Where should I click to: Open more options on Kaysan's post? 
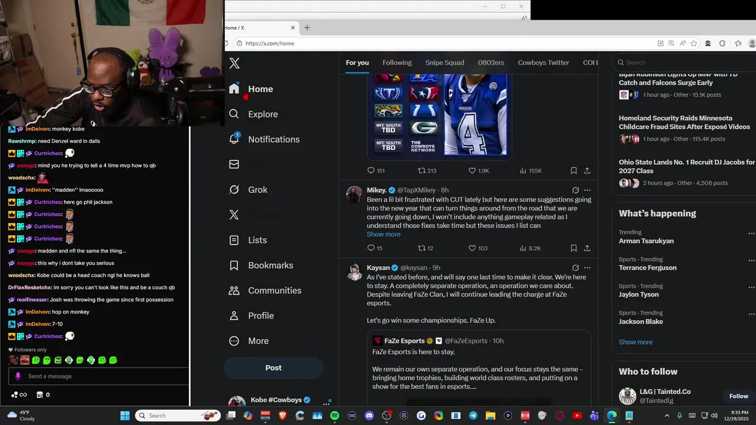click(x=587, y=267)
